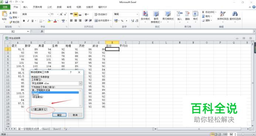Click the formula bar input field
The image size is (256, 136).
point(149,31)
